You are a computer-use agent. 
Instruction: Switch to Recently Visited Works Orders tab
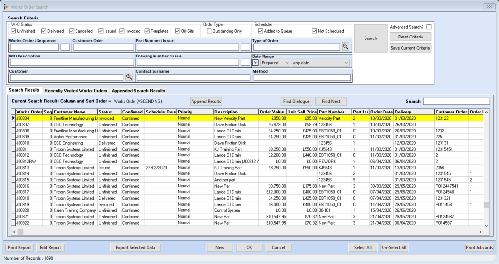click(x=76, y=91)
